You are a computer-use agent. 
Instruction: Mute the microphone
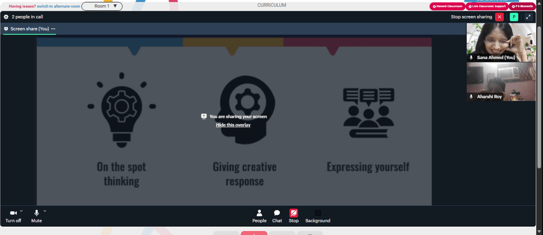click(x=36, y=217)
